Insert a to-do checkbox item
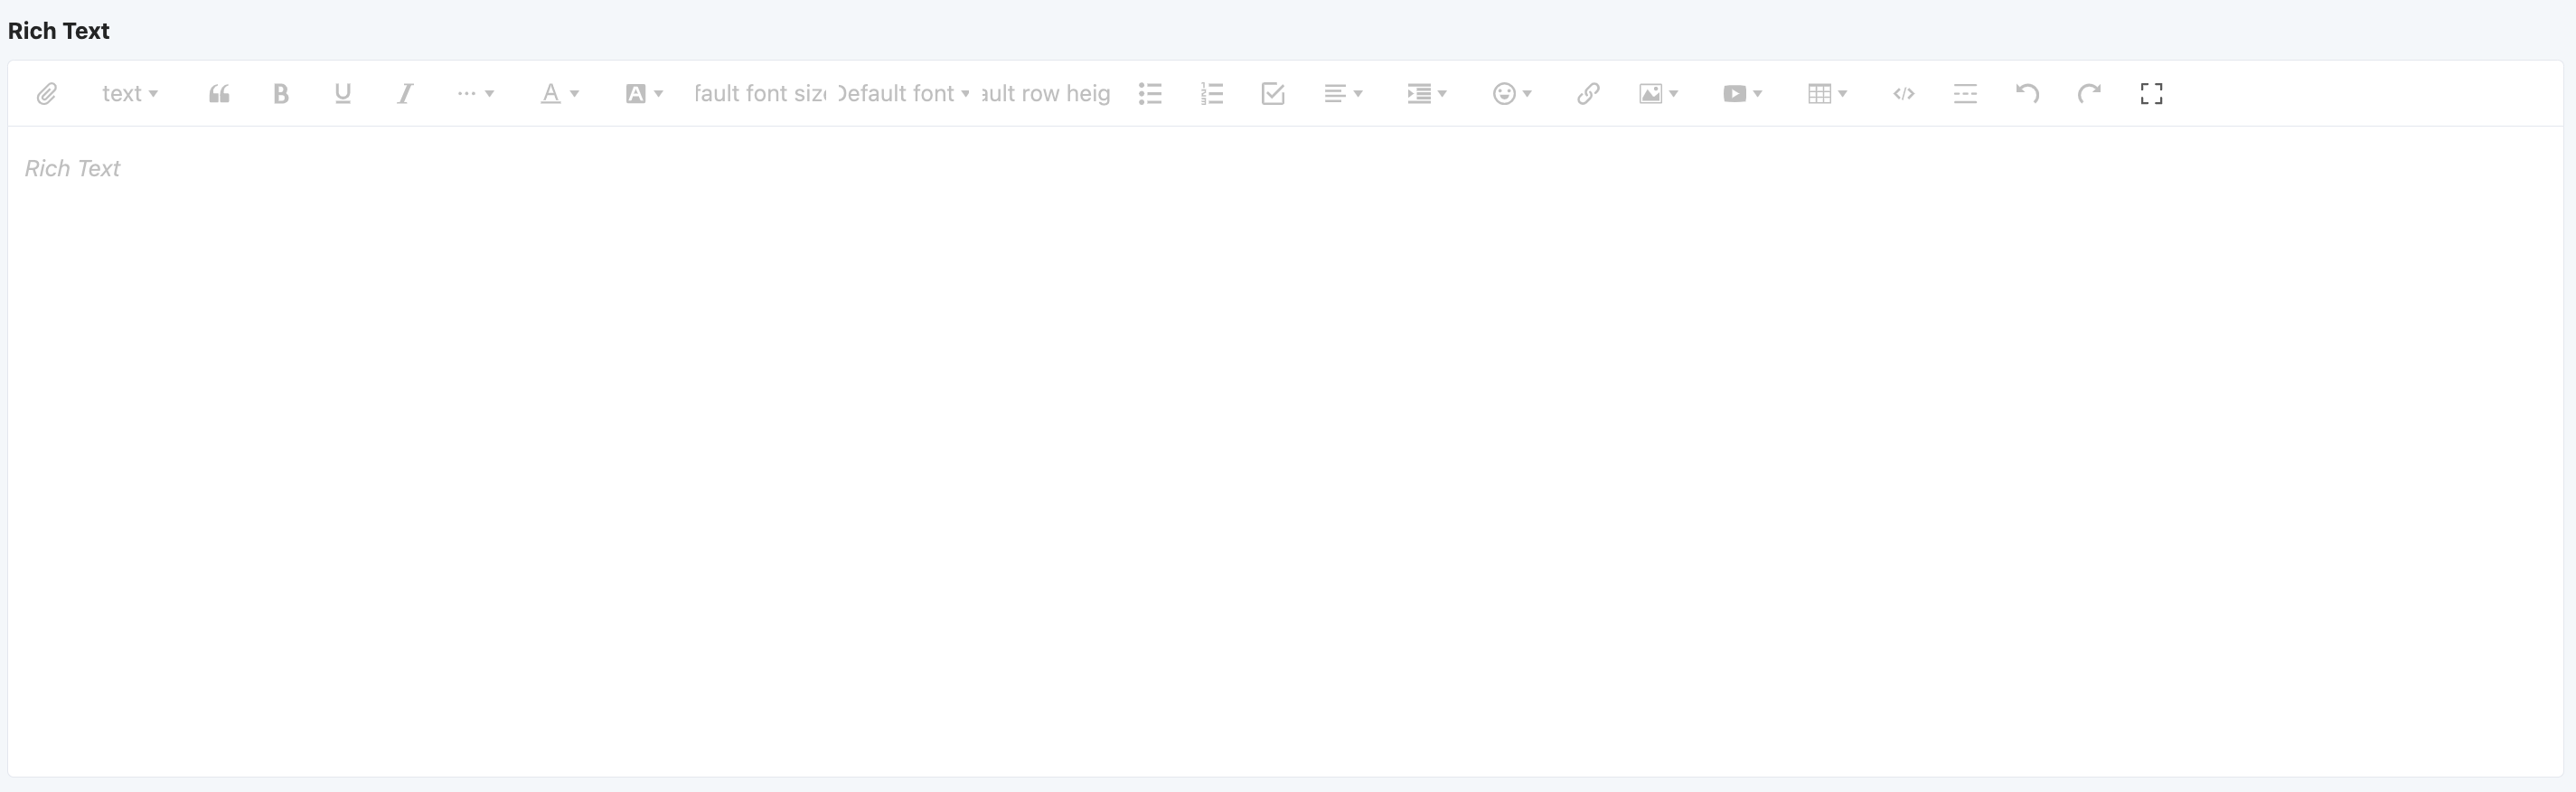This screenshot has width=2576, height=792. [x=1273, y=94]
